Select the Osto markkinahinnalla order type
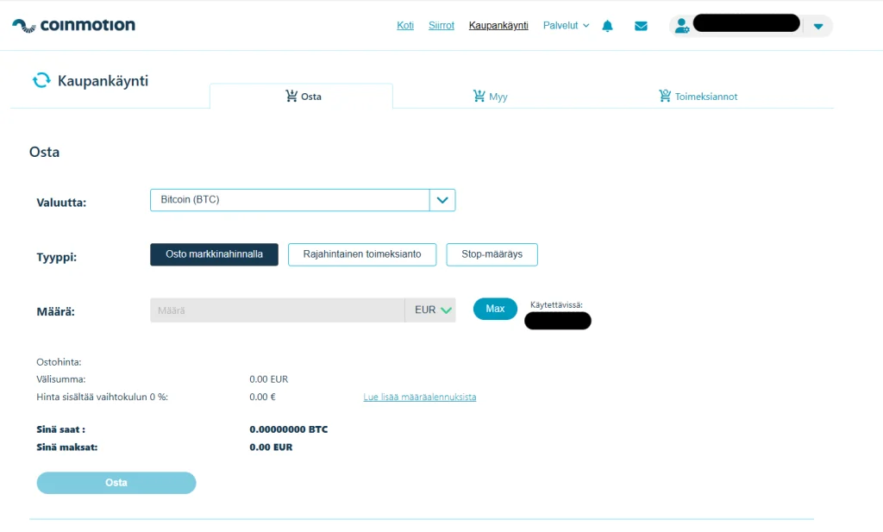883x532 pixels. 214,254
